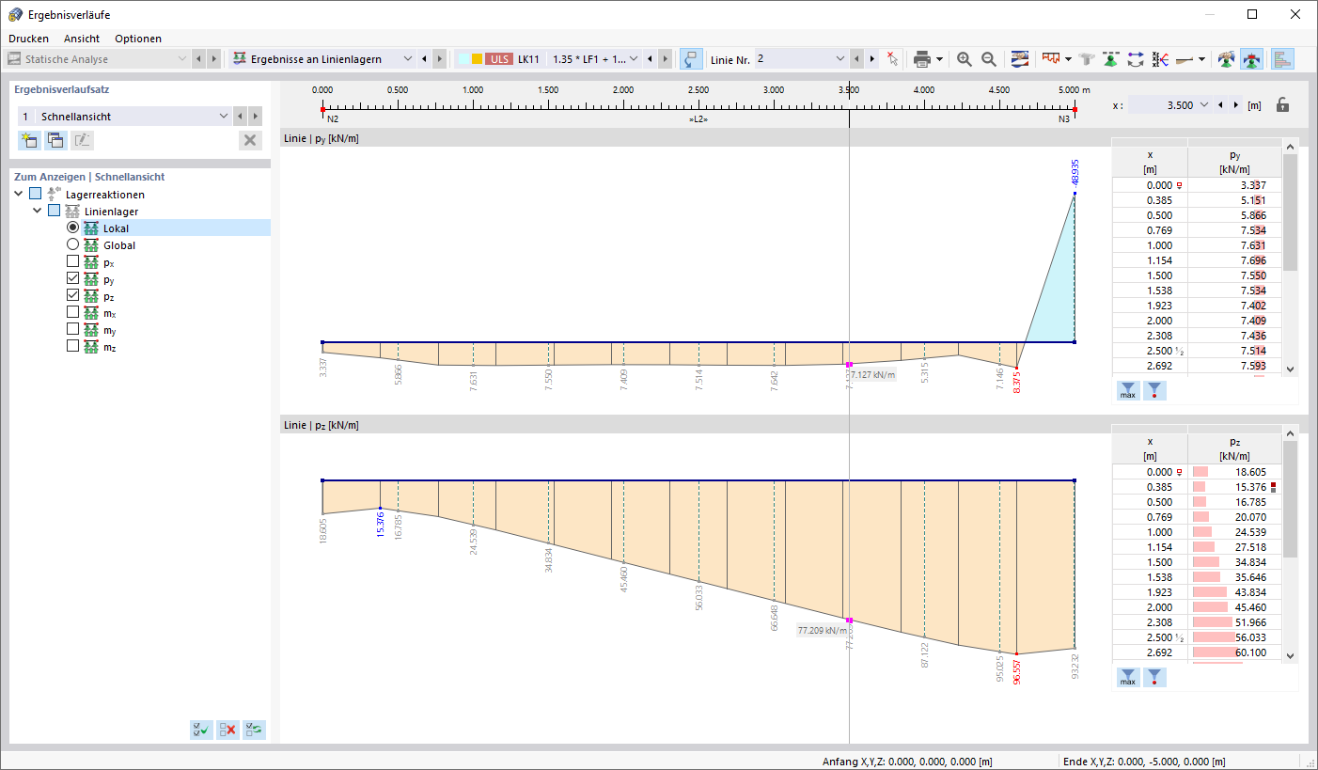Open the Drucken menu
Image resolution: width=1318 pixels, height=770 pixels.
(28, 39)
